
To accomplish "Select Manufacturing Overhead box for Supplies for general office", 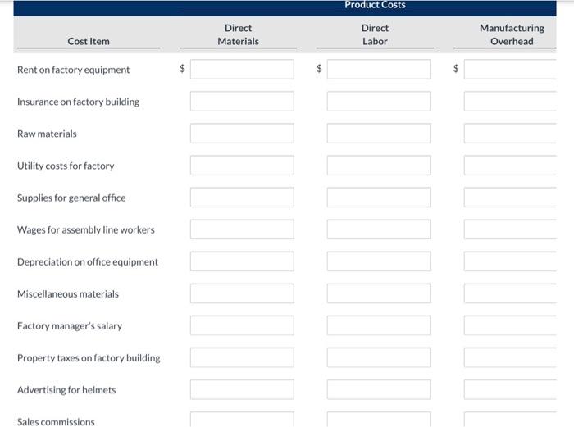I will pyautogui.click(x=510, y=198).
